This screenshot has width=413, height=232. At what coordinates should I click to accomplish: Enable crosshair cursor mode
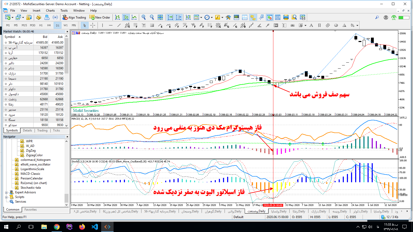coord(93,25)
